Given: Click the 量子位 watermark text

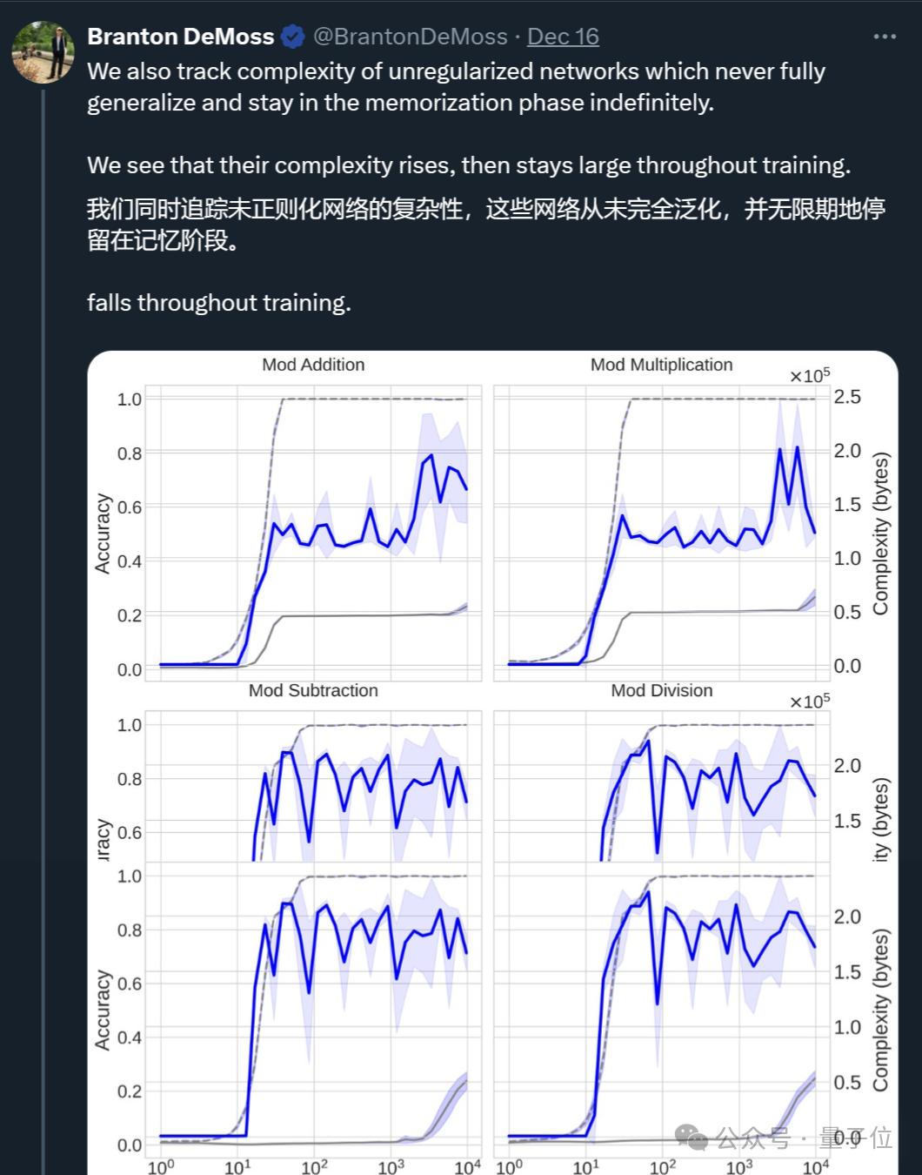Looking at the screenshot, I should click(x=857, y=1138).
